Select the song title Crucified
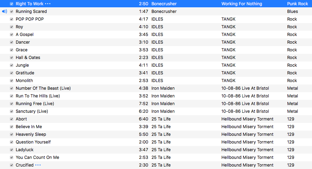312x169 pixels. pos(25,165)
